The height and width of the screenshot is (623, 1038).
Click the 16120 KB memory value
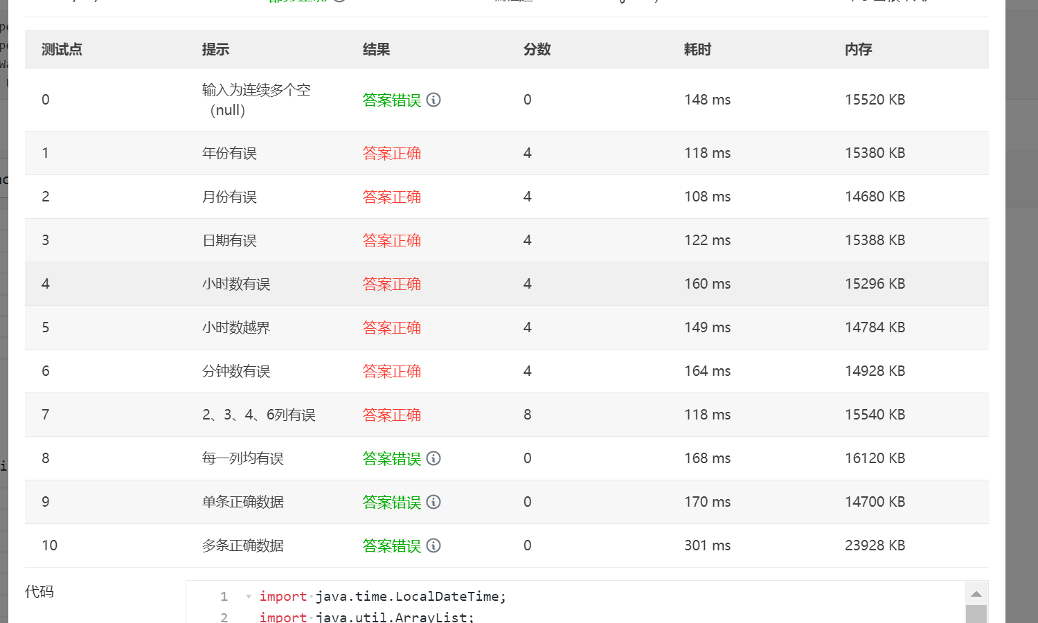[x=875, y=458]
